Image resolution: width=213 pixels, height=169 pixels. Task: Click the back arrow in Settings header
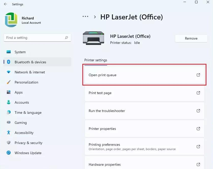pyautogui.click(x=6, y=4)
